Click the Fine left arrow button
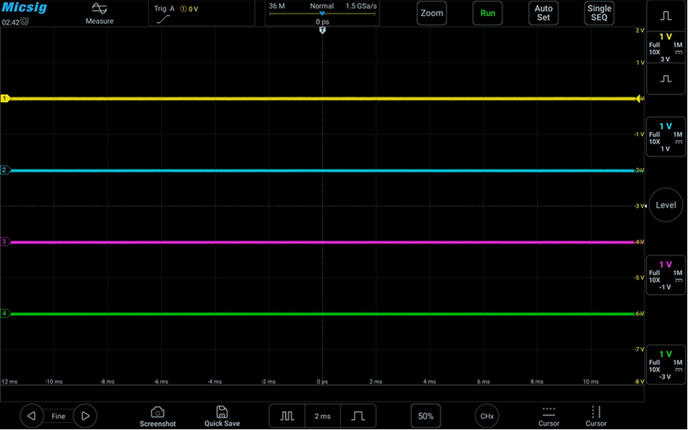 point(32,416)
